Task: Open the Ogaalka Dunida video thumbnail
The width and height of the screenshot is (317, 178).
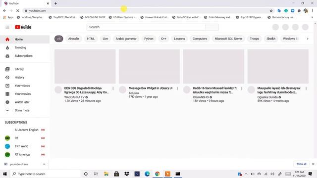Action: (278, 66)
